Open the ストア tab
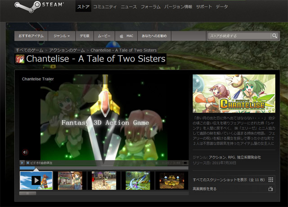The image size is (288, 207). coord(83,7)
